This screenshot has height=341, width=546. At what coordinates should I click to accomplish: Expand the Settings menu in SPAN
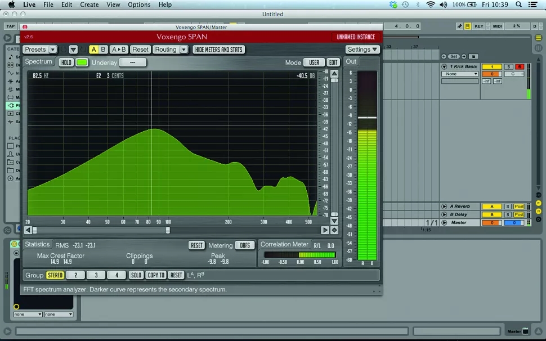point(362,50)
